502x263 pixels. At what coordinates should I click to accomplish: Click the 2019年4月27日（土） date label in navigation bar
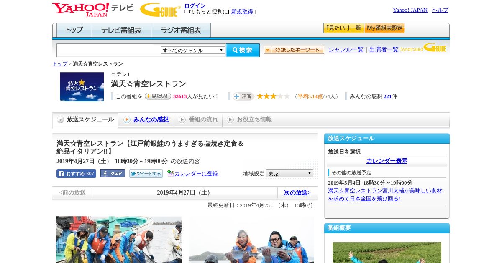coord(184,193)
